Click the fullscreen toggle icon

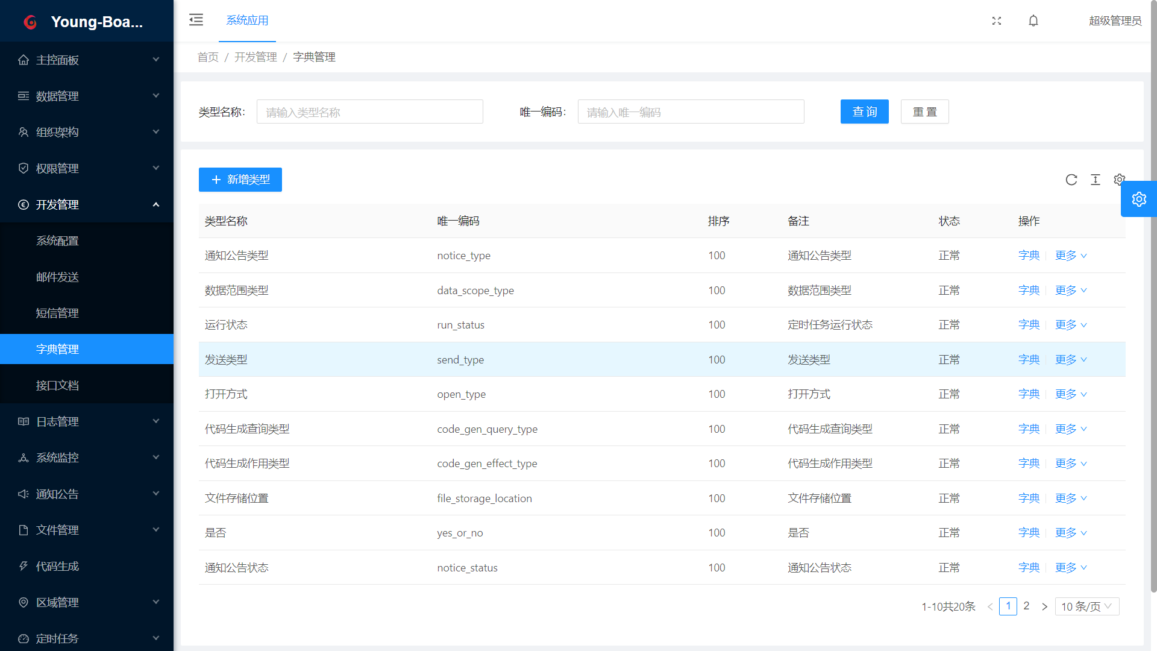(997, 21)
